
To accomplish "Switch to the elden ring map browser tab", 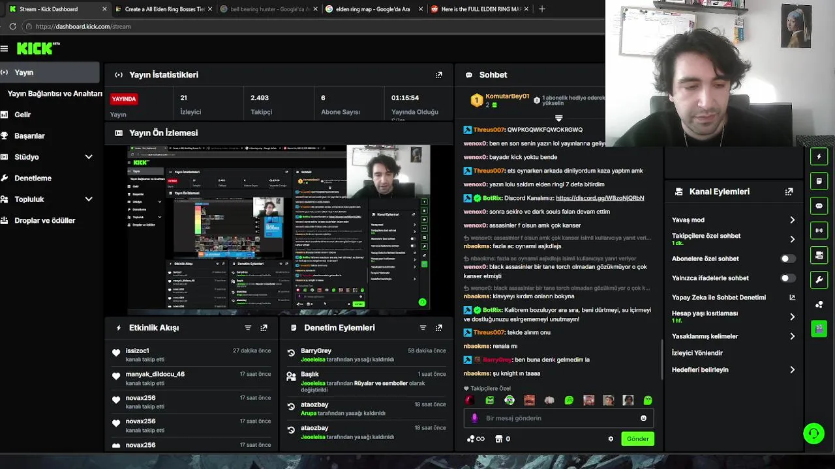I will 373,9.
